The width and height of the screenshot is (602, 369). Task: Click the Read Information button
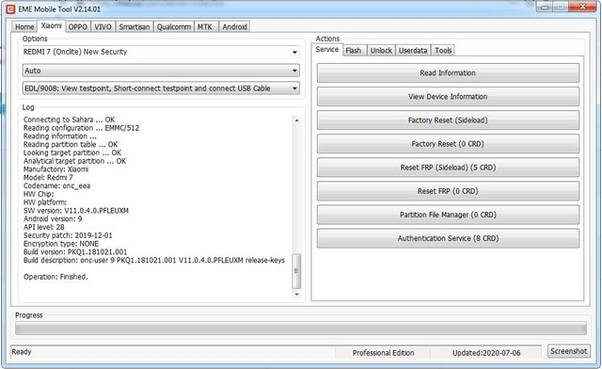tap(448, 73)
